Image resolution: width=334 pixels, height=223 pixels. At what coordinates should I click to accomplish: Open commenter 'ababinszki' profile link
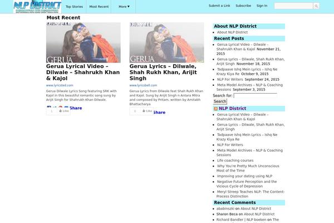[225, 209]
